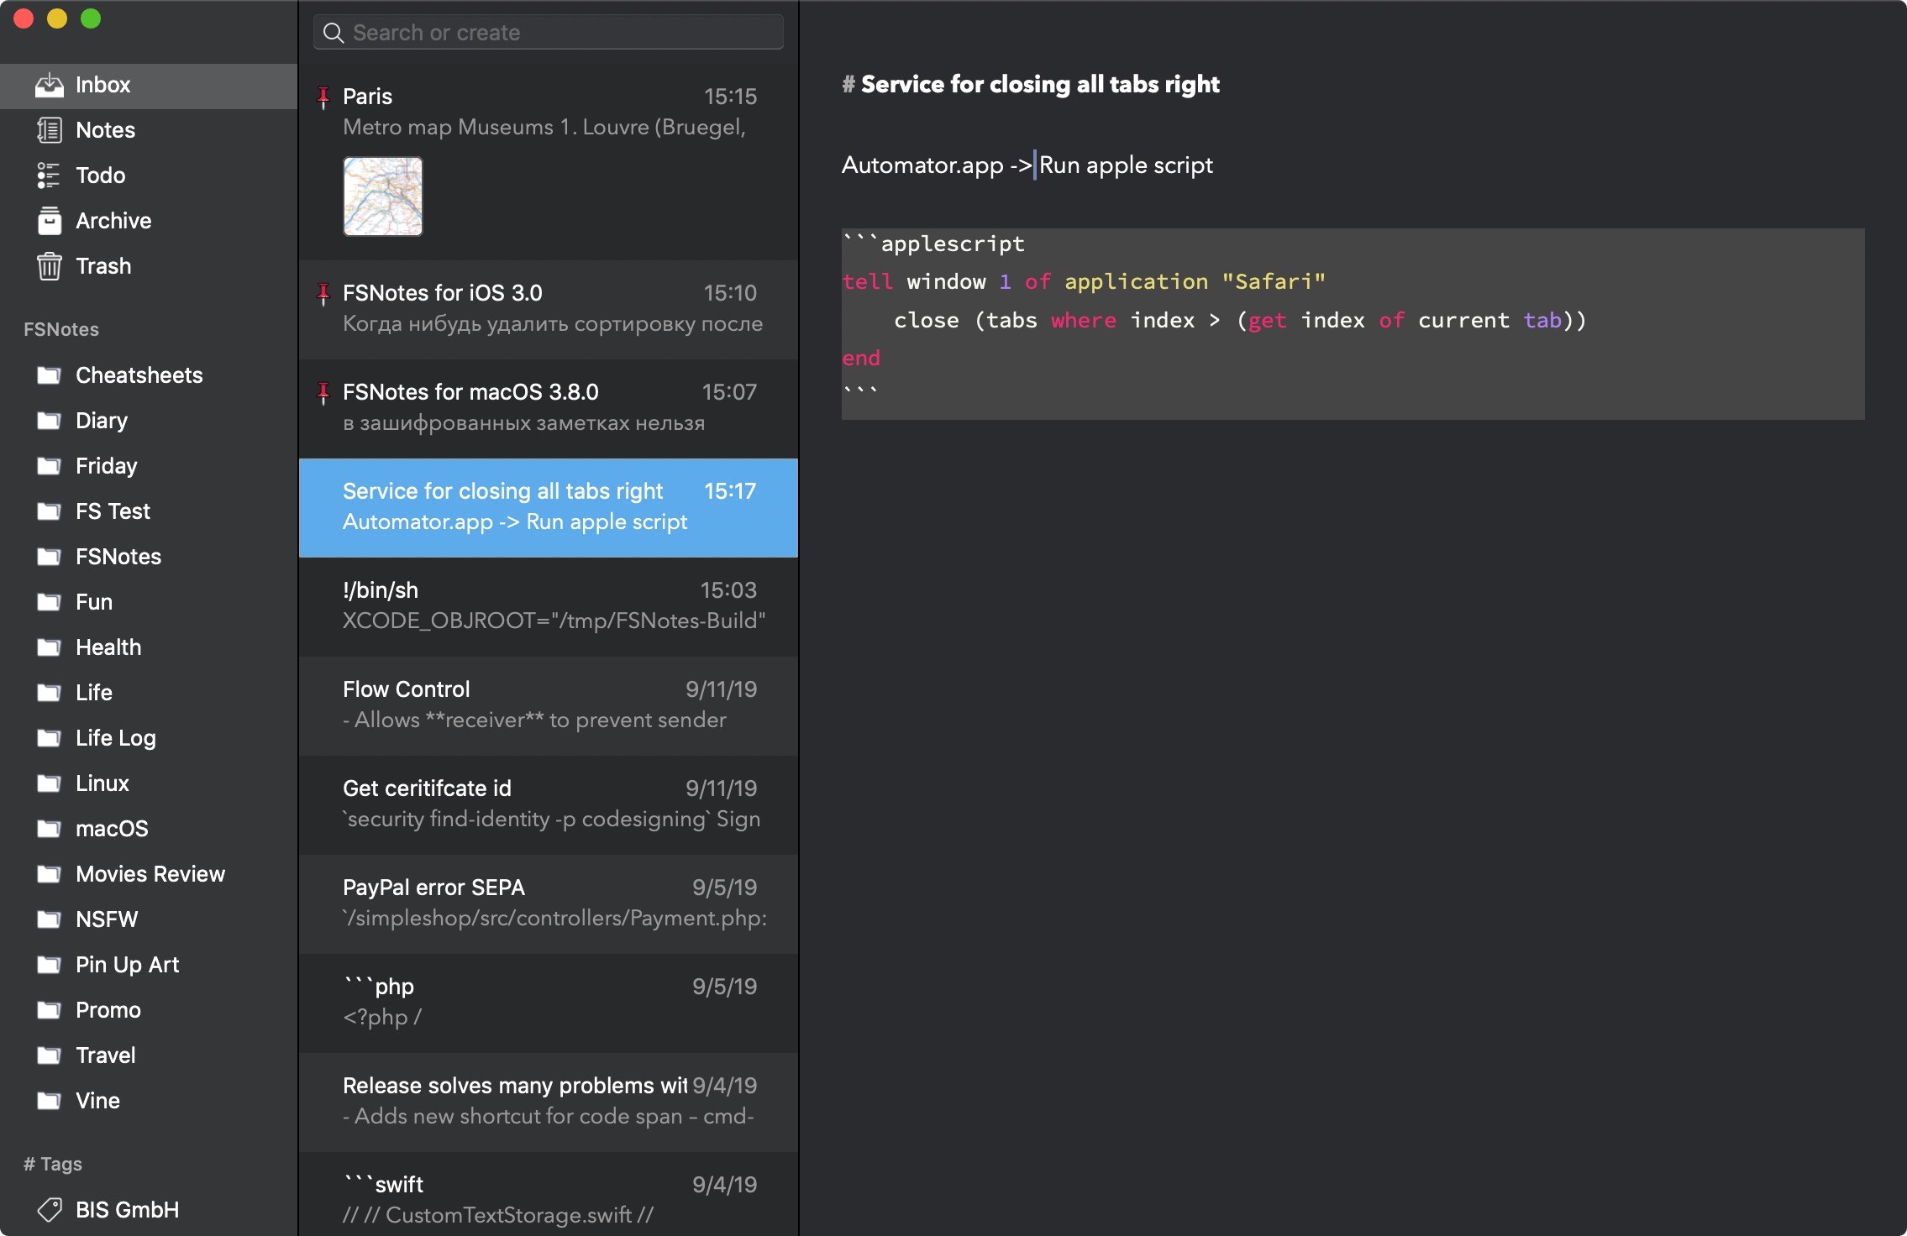The image size is (1907, 1236).
Task: Open the Life Log folder
Action: 117,736
